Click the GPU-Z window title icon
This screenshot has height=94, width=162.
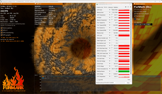pos(97,5)
